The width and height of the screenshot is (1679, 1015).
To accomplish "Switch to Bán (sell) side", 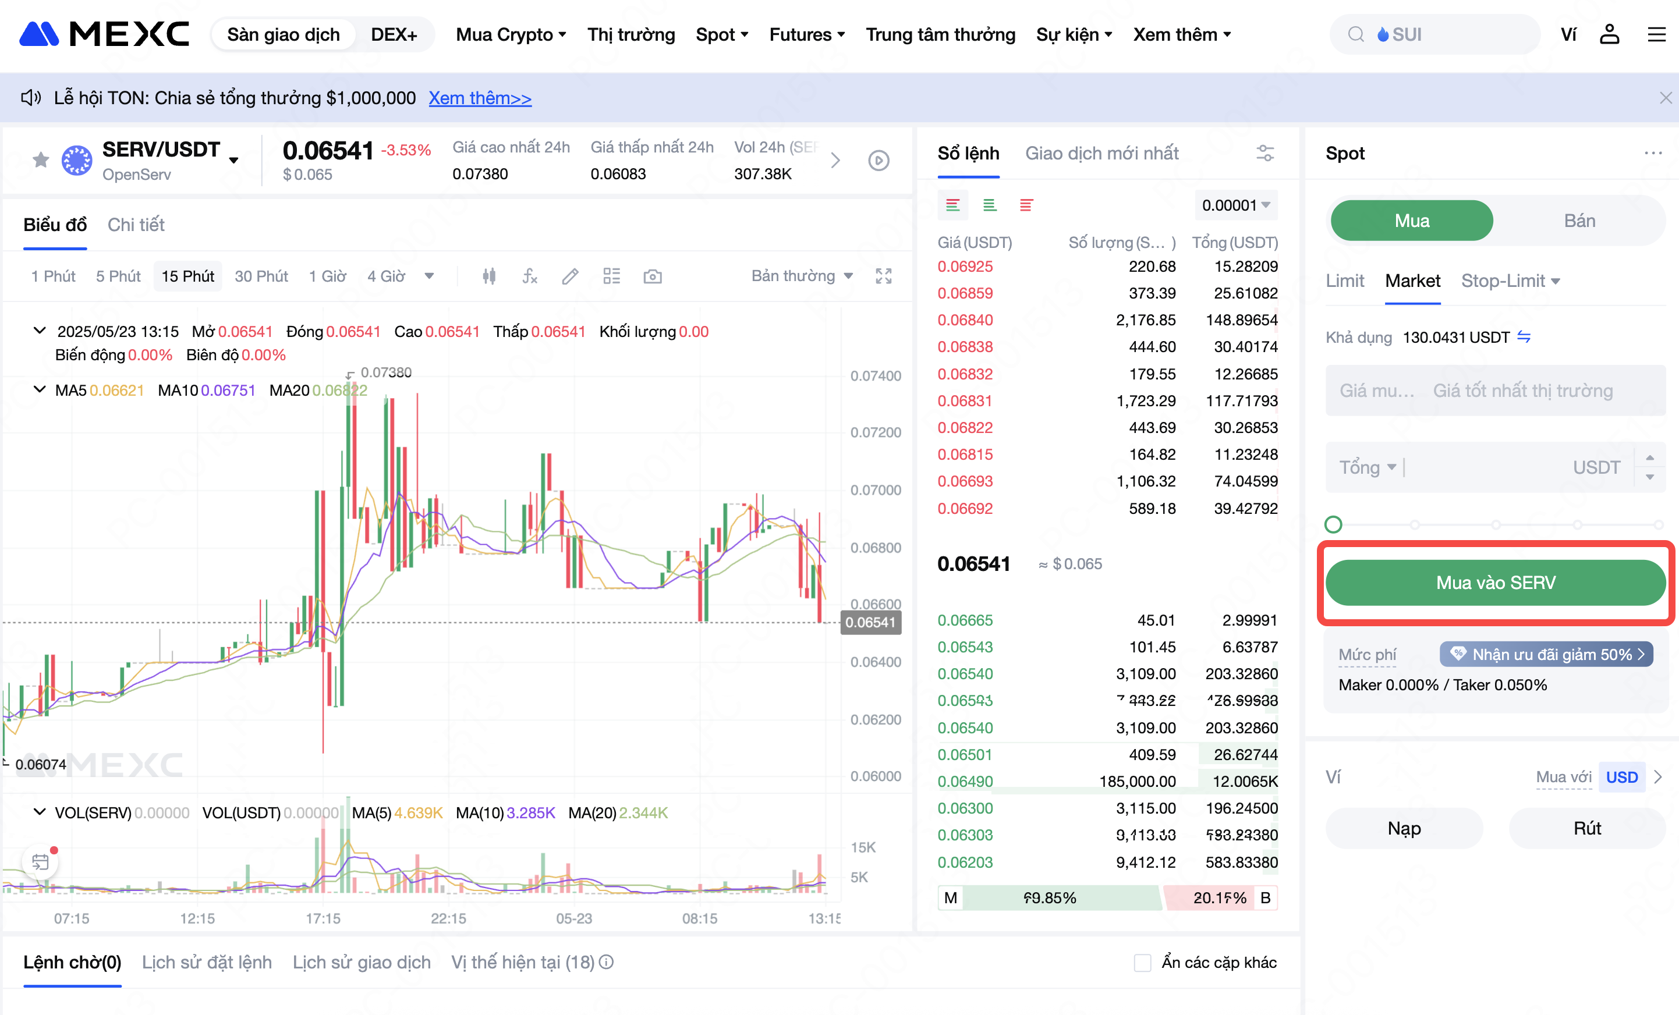I will pos(1579,221).
